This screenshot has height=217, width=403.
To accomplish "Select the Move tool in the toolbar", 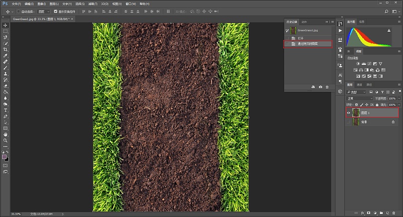I will point(6,25).
